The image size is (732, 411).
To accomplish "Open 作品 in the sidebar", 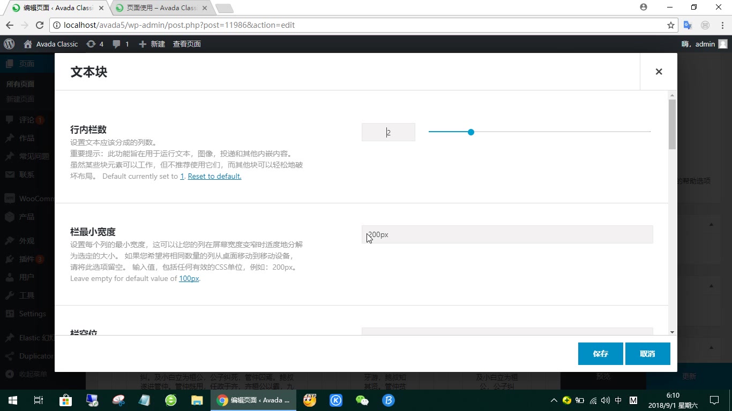I will point(27,138).
